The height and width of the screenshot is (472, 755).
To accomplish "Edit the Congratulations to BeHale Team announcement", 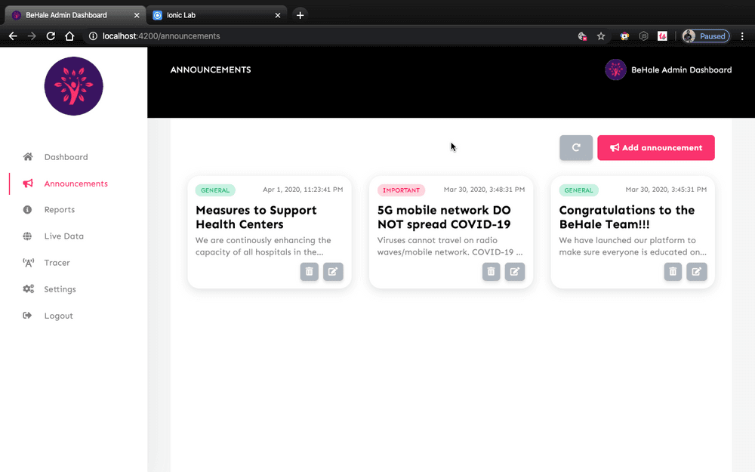I will [697, 272].
